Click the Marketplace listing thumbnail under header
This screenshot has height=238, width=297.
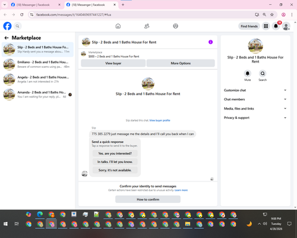[84, 54]
